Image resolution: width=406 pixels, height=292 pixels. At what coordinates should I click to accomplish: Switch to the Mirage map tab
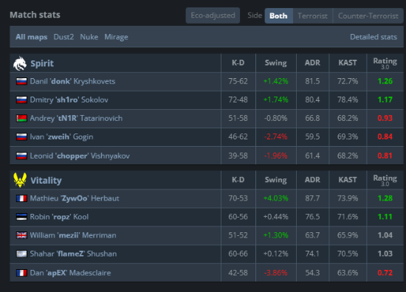click(x=116, y=38)
